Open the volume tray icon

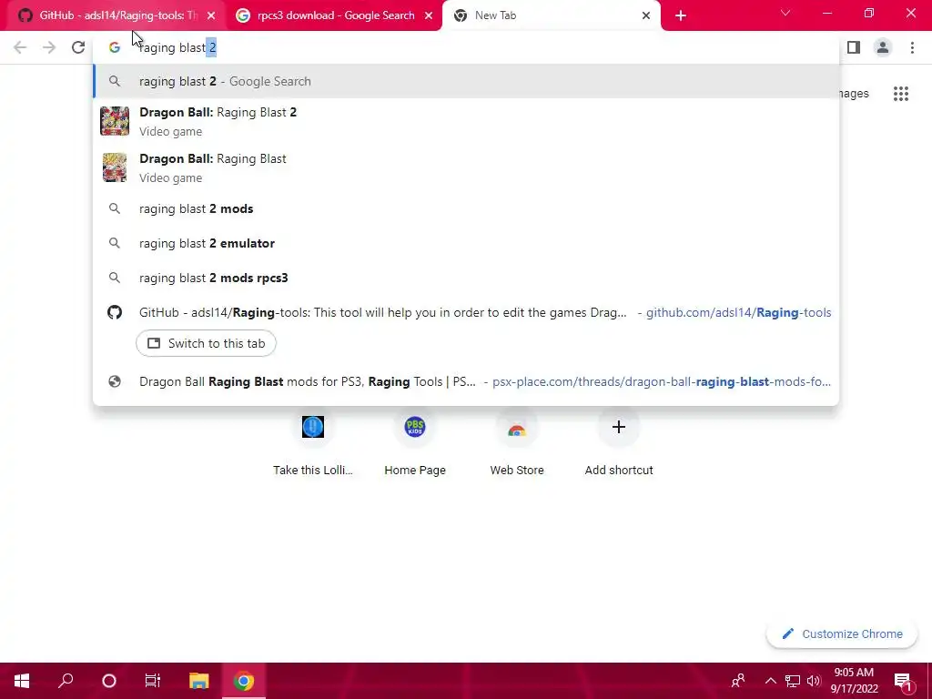[x=814, y=681]
